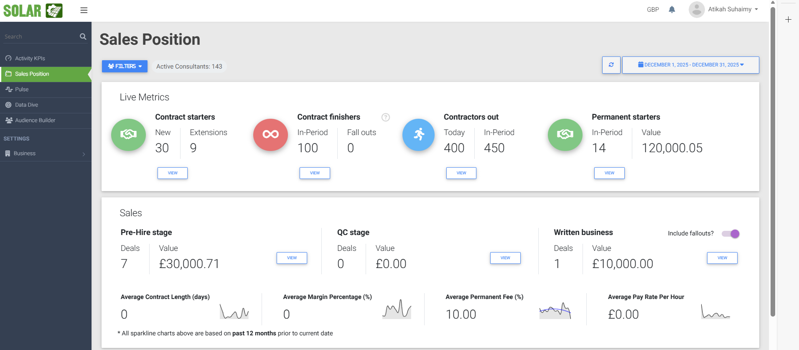This screenshot has height=350, width=799.
Task: Go to Activity KPIs page
Action: pyautogui.click(x=30, y=59)
